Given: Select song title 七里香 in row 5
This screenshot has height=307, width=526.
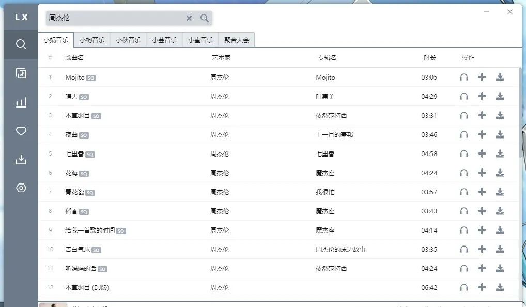Looking at the screenshot, I should pos(74,153).
